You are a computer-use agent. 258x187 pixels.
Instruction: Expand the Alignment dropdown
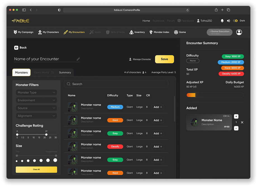click(x=36, y=116)
